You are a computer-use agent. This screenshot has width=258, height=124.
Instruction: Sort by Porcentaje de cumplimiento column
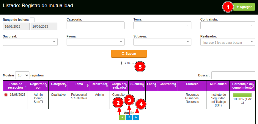[x=253, y=86]
